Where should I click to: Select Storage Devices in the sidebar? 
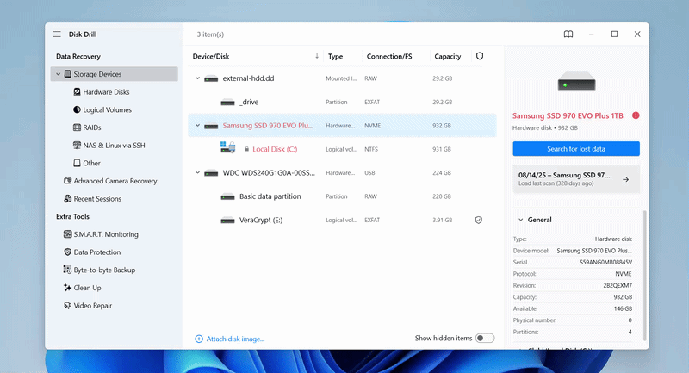pos(115,74)
